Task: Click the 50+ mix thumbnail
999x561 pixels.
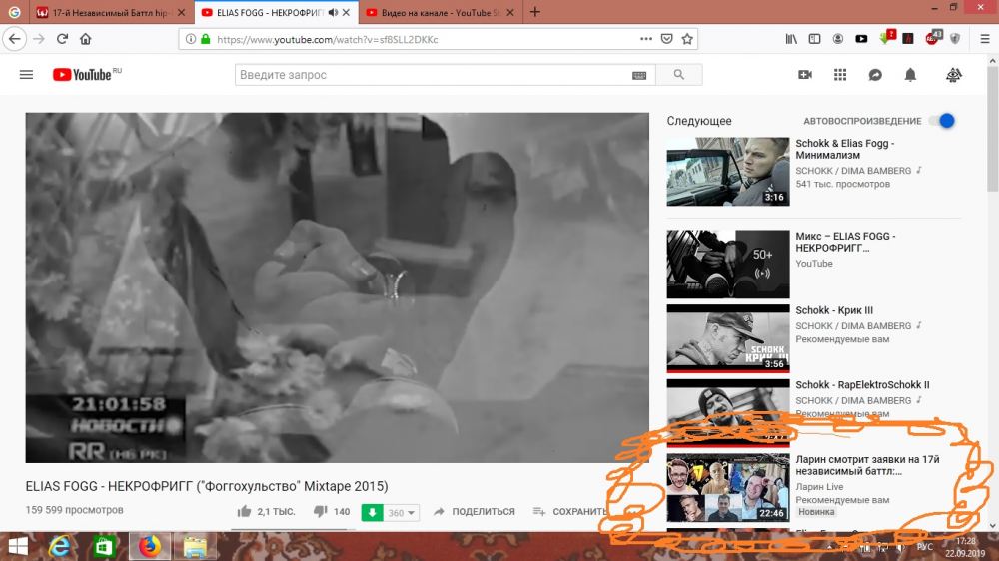Action: 727,264
